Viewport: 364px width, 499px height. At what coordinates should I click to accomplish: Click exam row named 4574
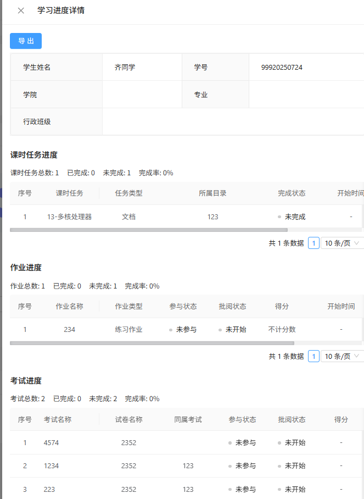pos(51,442)
